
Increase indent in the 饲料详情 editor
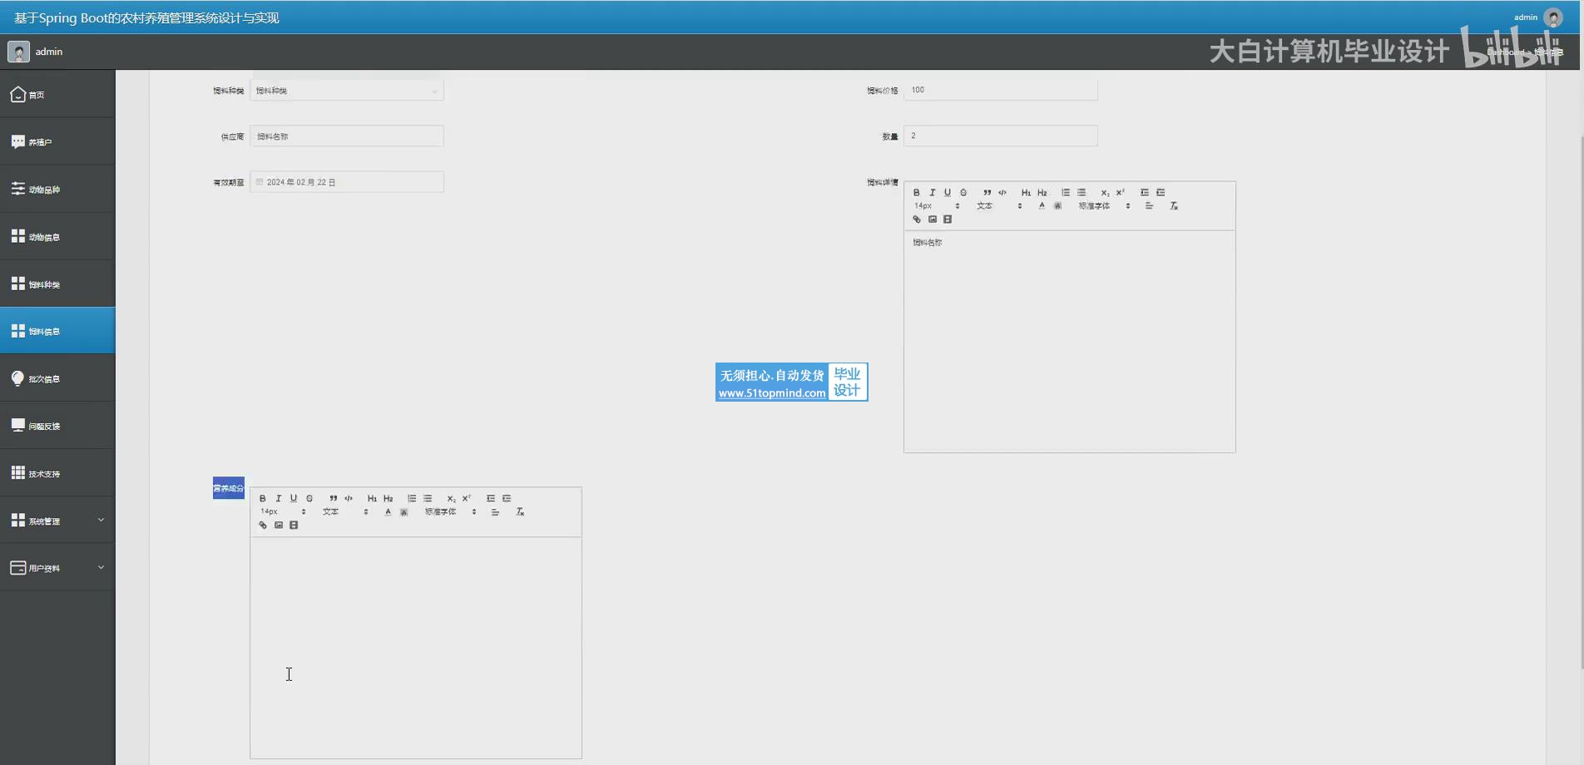(x=1161, y=193)
